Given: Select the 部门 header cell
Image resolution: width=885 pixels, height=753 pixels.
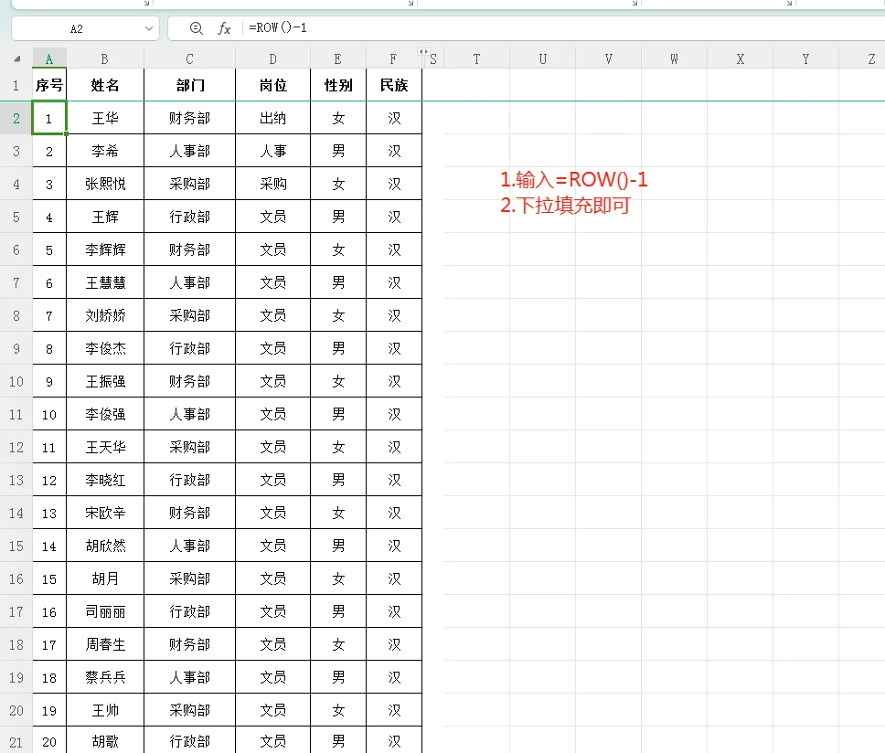Looking at the screenshot, I should pyautogui.click(x=189, y=85).
